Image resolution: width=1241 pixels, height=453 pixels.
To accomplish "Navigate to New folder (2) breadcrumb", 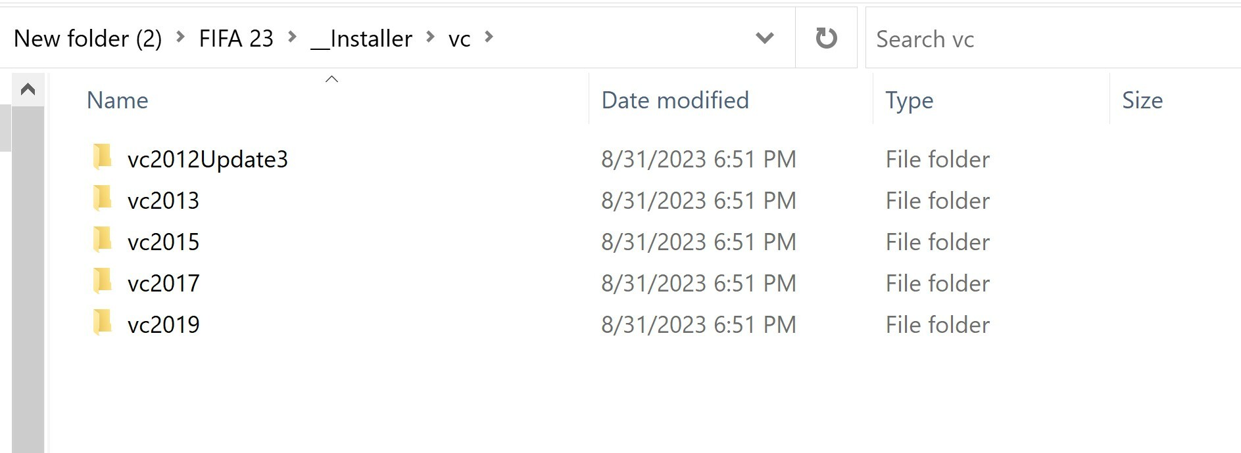I will (x=87, y=39).
